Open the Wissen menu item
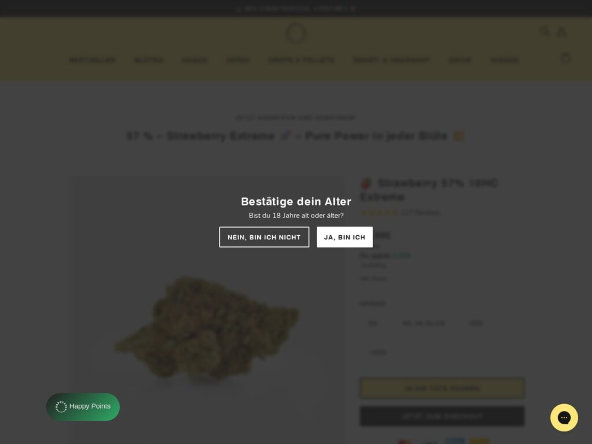The image size is (592, 444). 504,60
